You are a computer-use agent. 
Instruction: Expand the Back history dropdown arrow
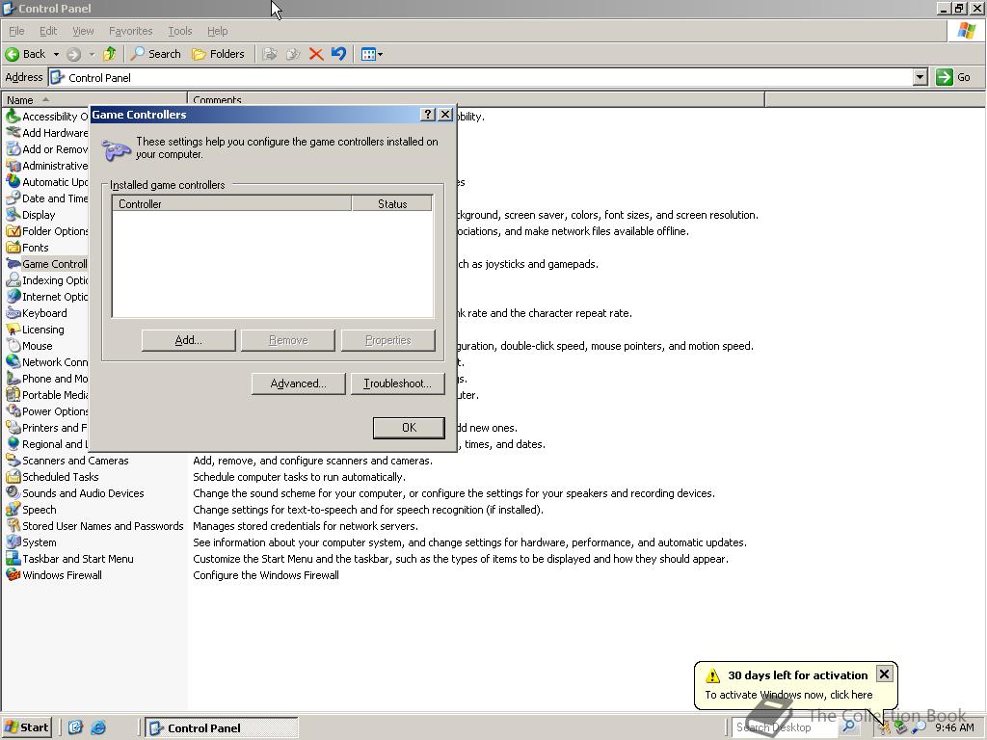56,54
